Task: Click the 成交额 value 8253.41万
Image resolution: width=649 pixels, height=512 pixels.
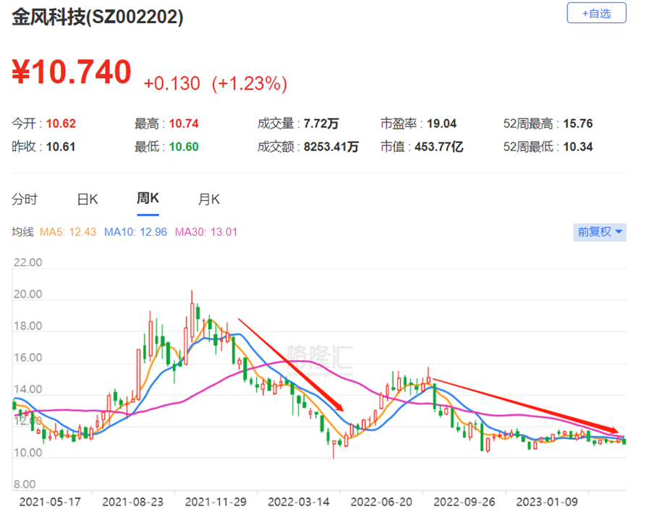Action: point(331,147)
